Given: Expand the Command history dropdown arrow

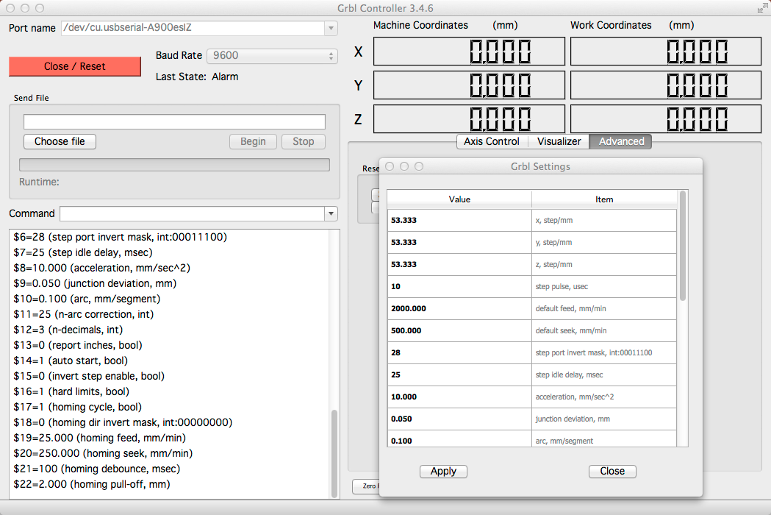Looking at the screenshot, I should 331,213.
